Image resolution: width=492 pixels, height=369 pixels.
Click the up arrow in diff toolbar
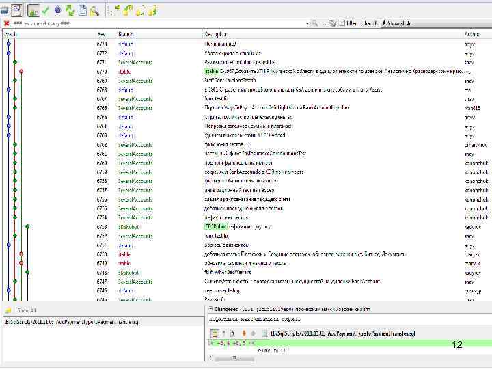[x=223, y=333]
